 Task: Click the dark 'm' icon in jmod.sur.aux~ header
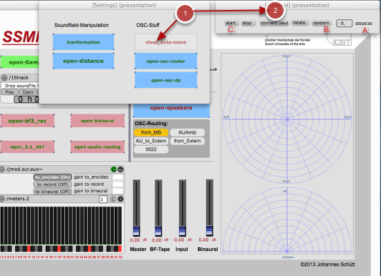[120, 169]
